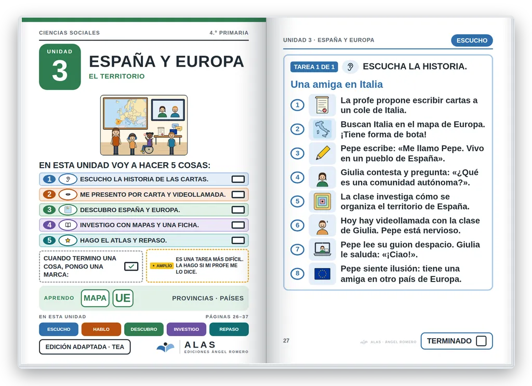Viewport: 532px width, 386px height.
Task: Select the purple INVESTIGO section tab
Action: (187, 329)
